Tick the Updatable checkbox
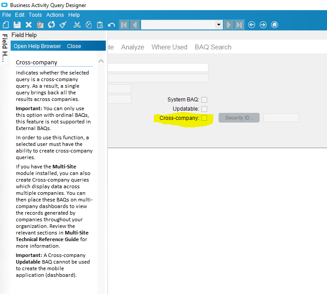Image resolution: width=327 pixels, height=294 pixels. [x=204, y=109]
